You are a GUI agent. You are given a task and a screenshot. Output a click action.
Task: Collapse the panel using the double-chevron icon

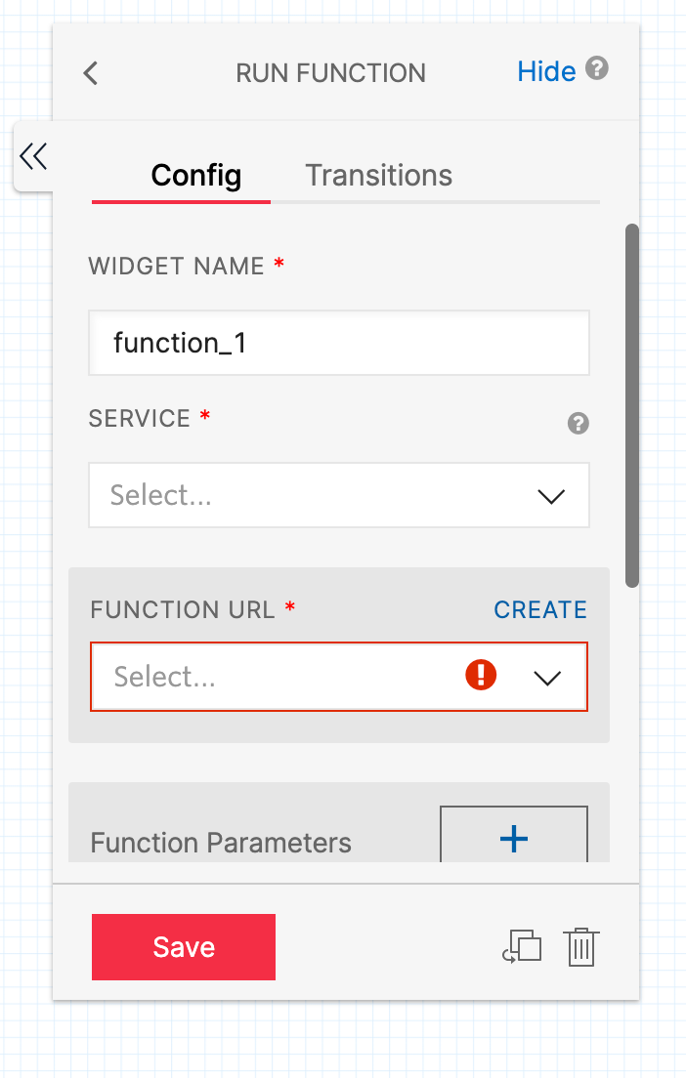pyautogui.click(x=33, y=156)
